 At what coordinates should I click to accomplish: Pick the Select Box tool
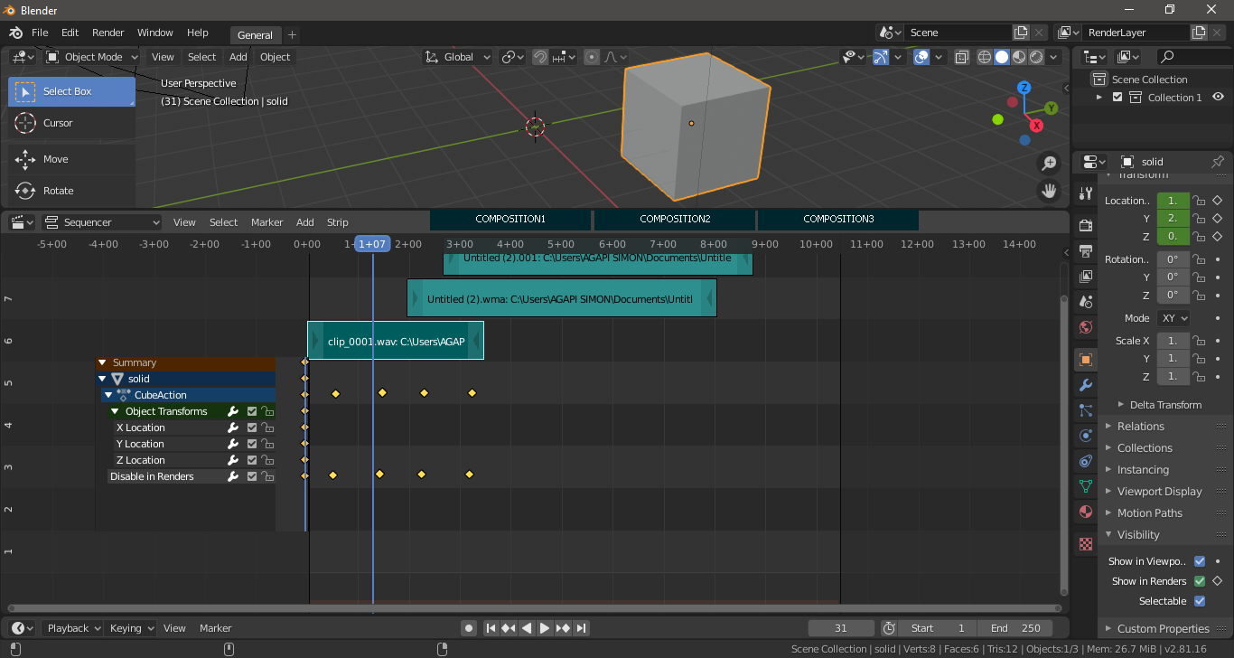tap(72, 91)
